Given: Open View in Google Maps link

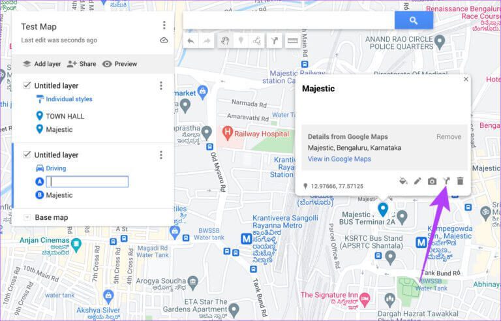Looking at the screenshot, I should (339, 159).
